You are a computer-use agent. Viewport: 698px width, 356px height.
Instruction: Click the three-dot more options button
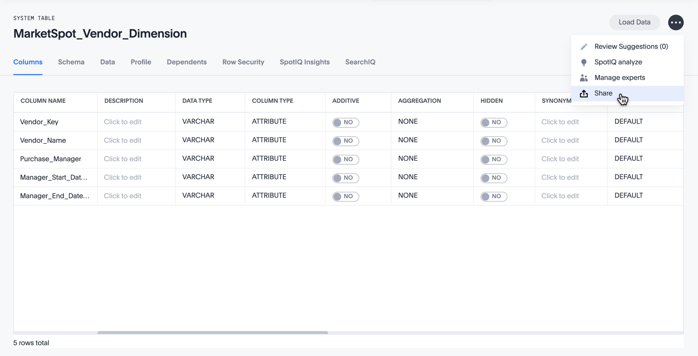point(676,22)
